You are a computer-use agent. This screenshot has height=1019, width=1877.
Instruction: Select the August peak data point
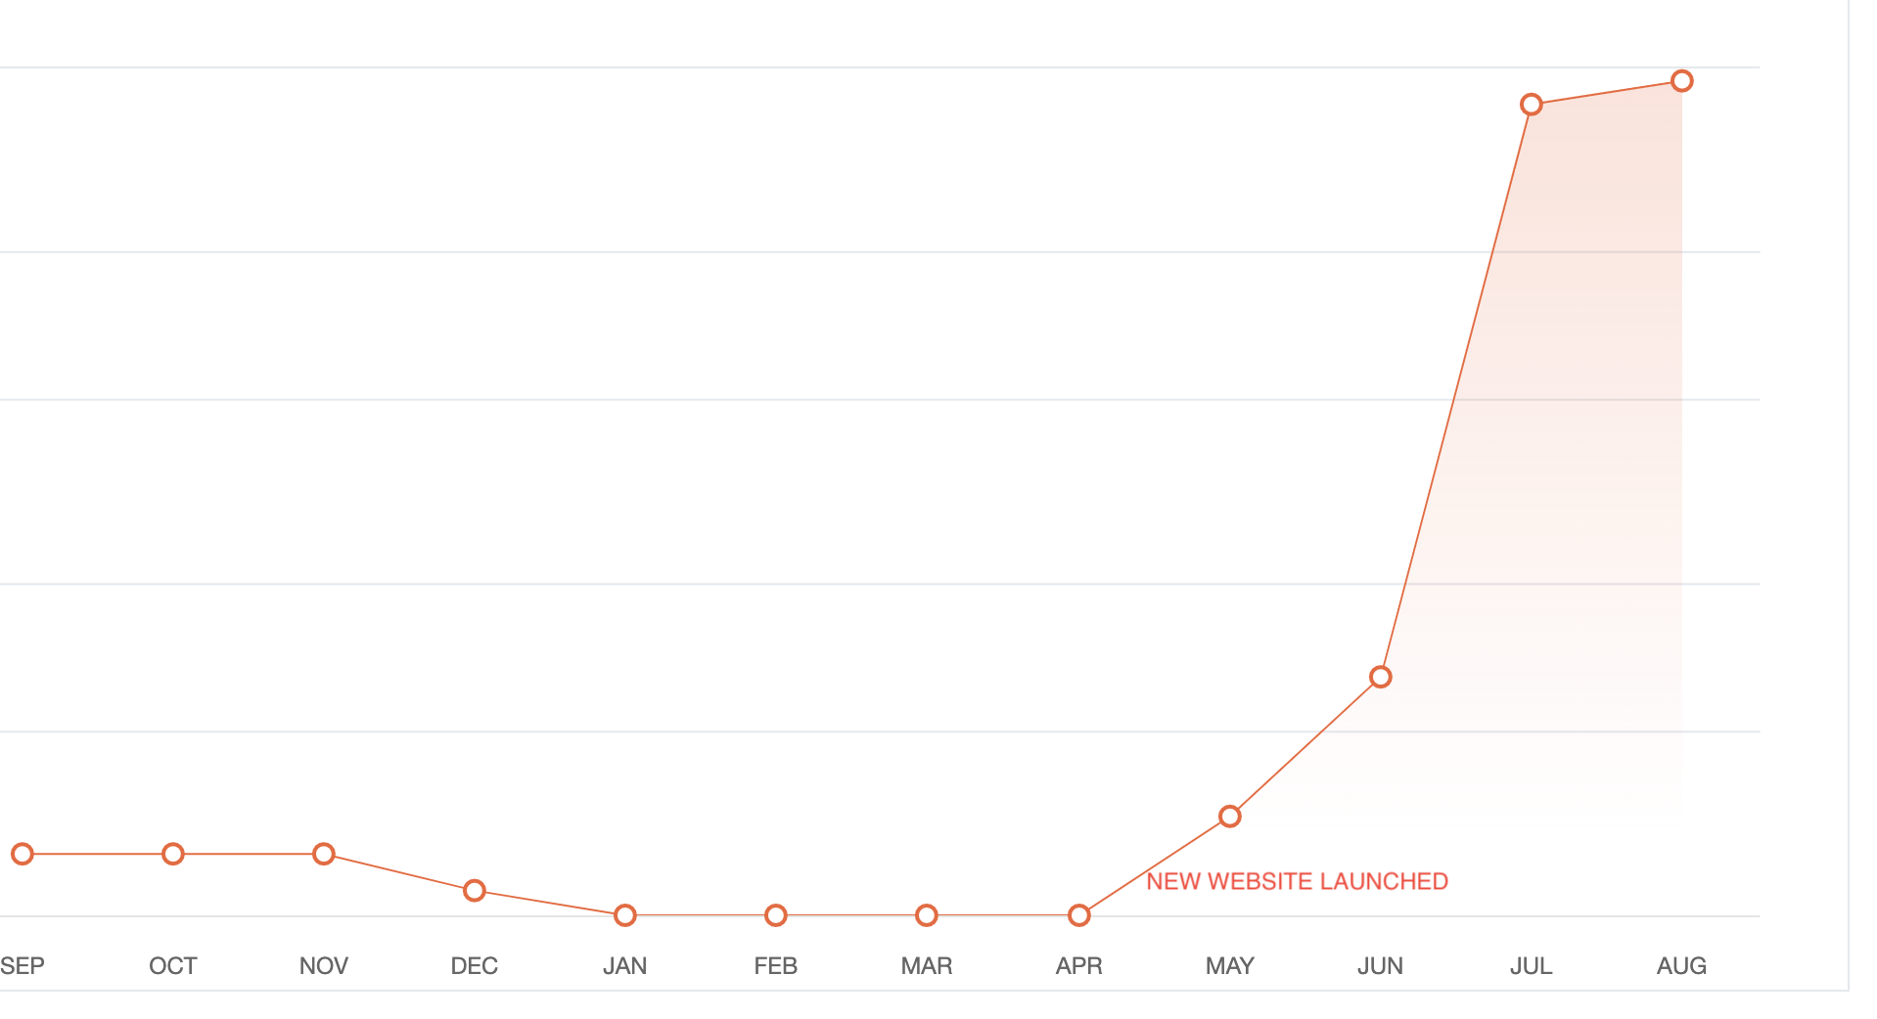click(x=1682, y=81)
